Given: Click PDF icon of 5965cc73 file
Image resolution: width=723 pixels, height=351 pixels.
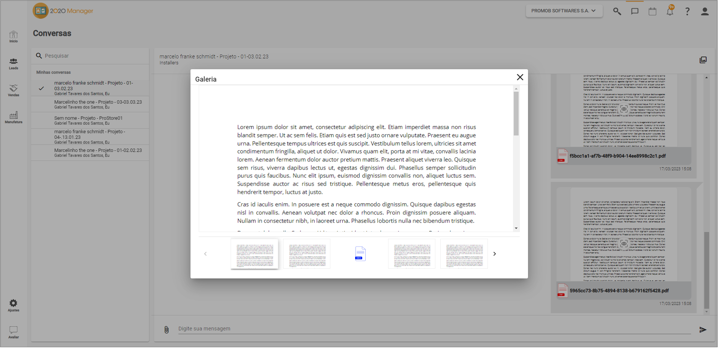Looking at the screenshot, I should click(x=562, y=291).
